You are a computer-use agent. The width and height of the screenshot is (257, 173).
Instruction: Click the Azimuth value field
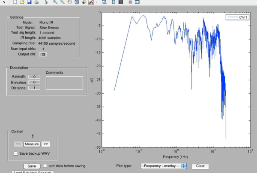pyautogui.click(x=34, y=77)
